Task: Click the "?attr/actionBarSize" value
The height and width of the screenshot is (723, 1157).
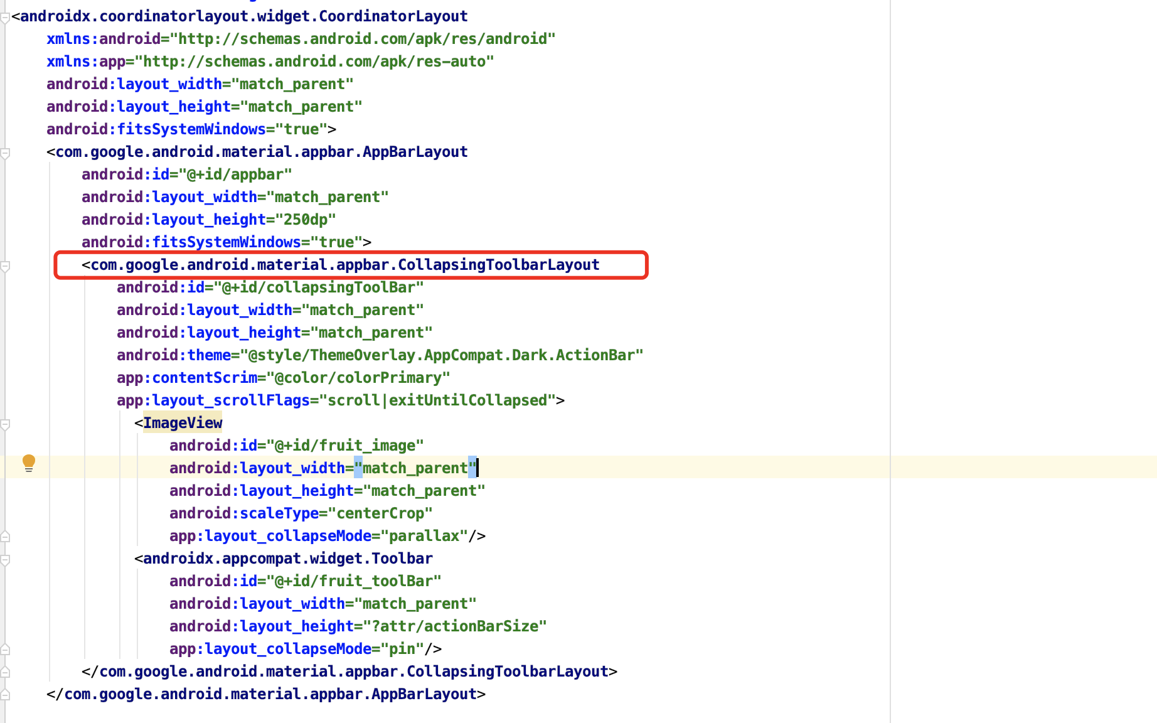Action: tap(455, 626)
